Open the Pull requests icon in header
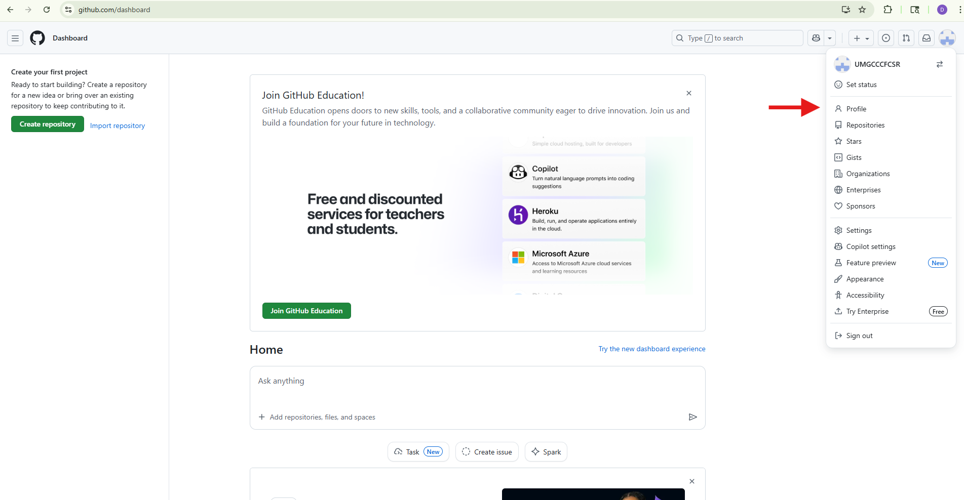Image resolution: width=964 pixels, height=500 pixels. point(906,38)
